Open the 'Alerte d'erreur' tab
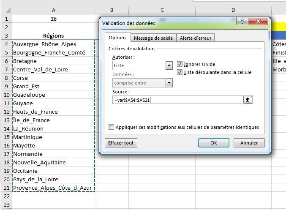The width and height of the screenshot is (286, 210). [196, 38]
